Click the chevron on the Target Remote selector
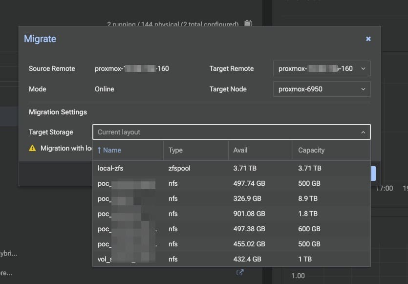408x284 pixels. pyautogui.click(x=363, y=68)
